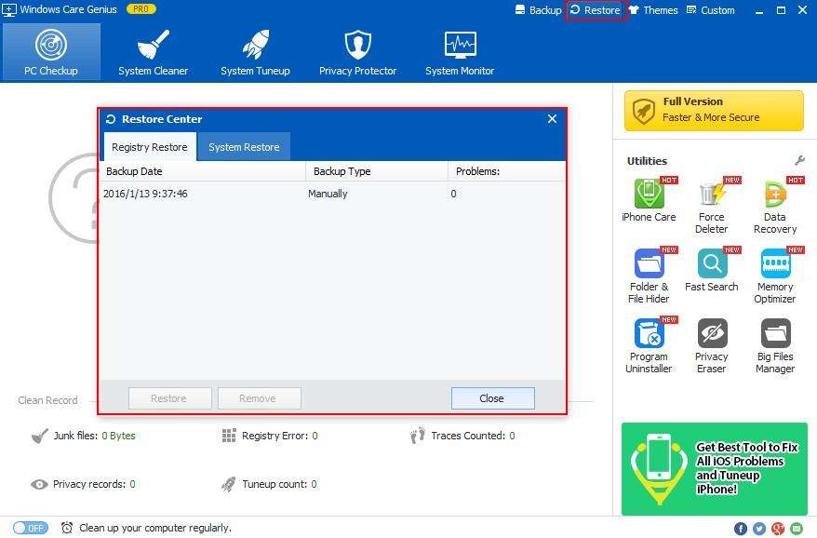Image resolution: width=817 pixels, height=538 pixels.
Task: Click the alarm clock schedule icon
Action: (67, 528)
